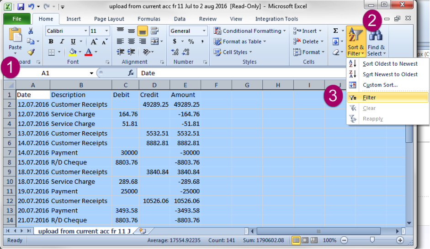Click the Find & Select binoculars icon
This screenshot has height=249, width=430.
point(376,35)
